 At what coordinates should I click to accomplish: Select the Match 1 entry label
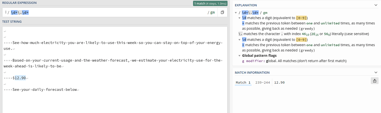click(x=243, y=83)
